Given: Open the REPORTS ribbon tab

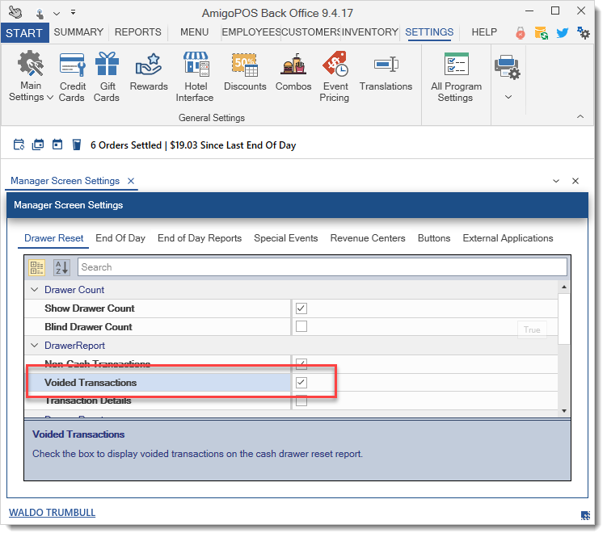Looking at the screenshot, I should (x=137, y=32).
